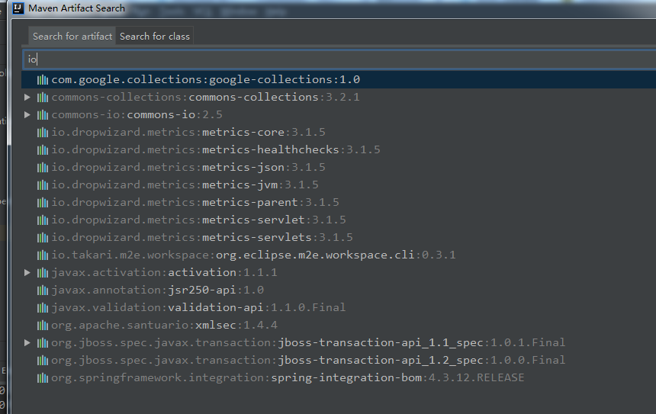Select org.eclipse.m2e.workspace.cli:0.3.1 artifact

[253, 255]
